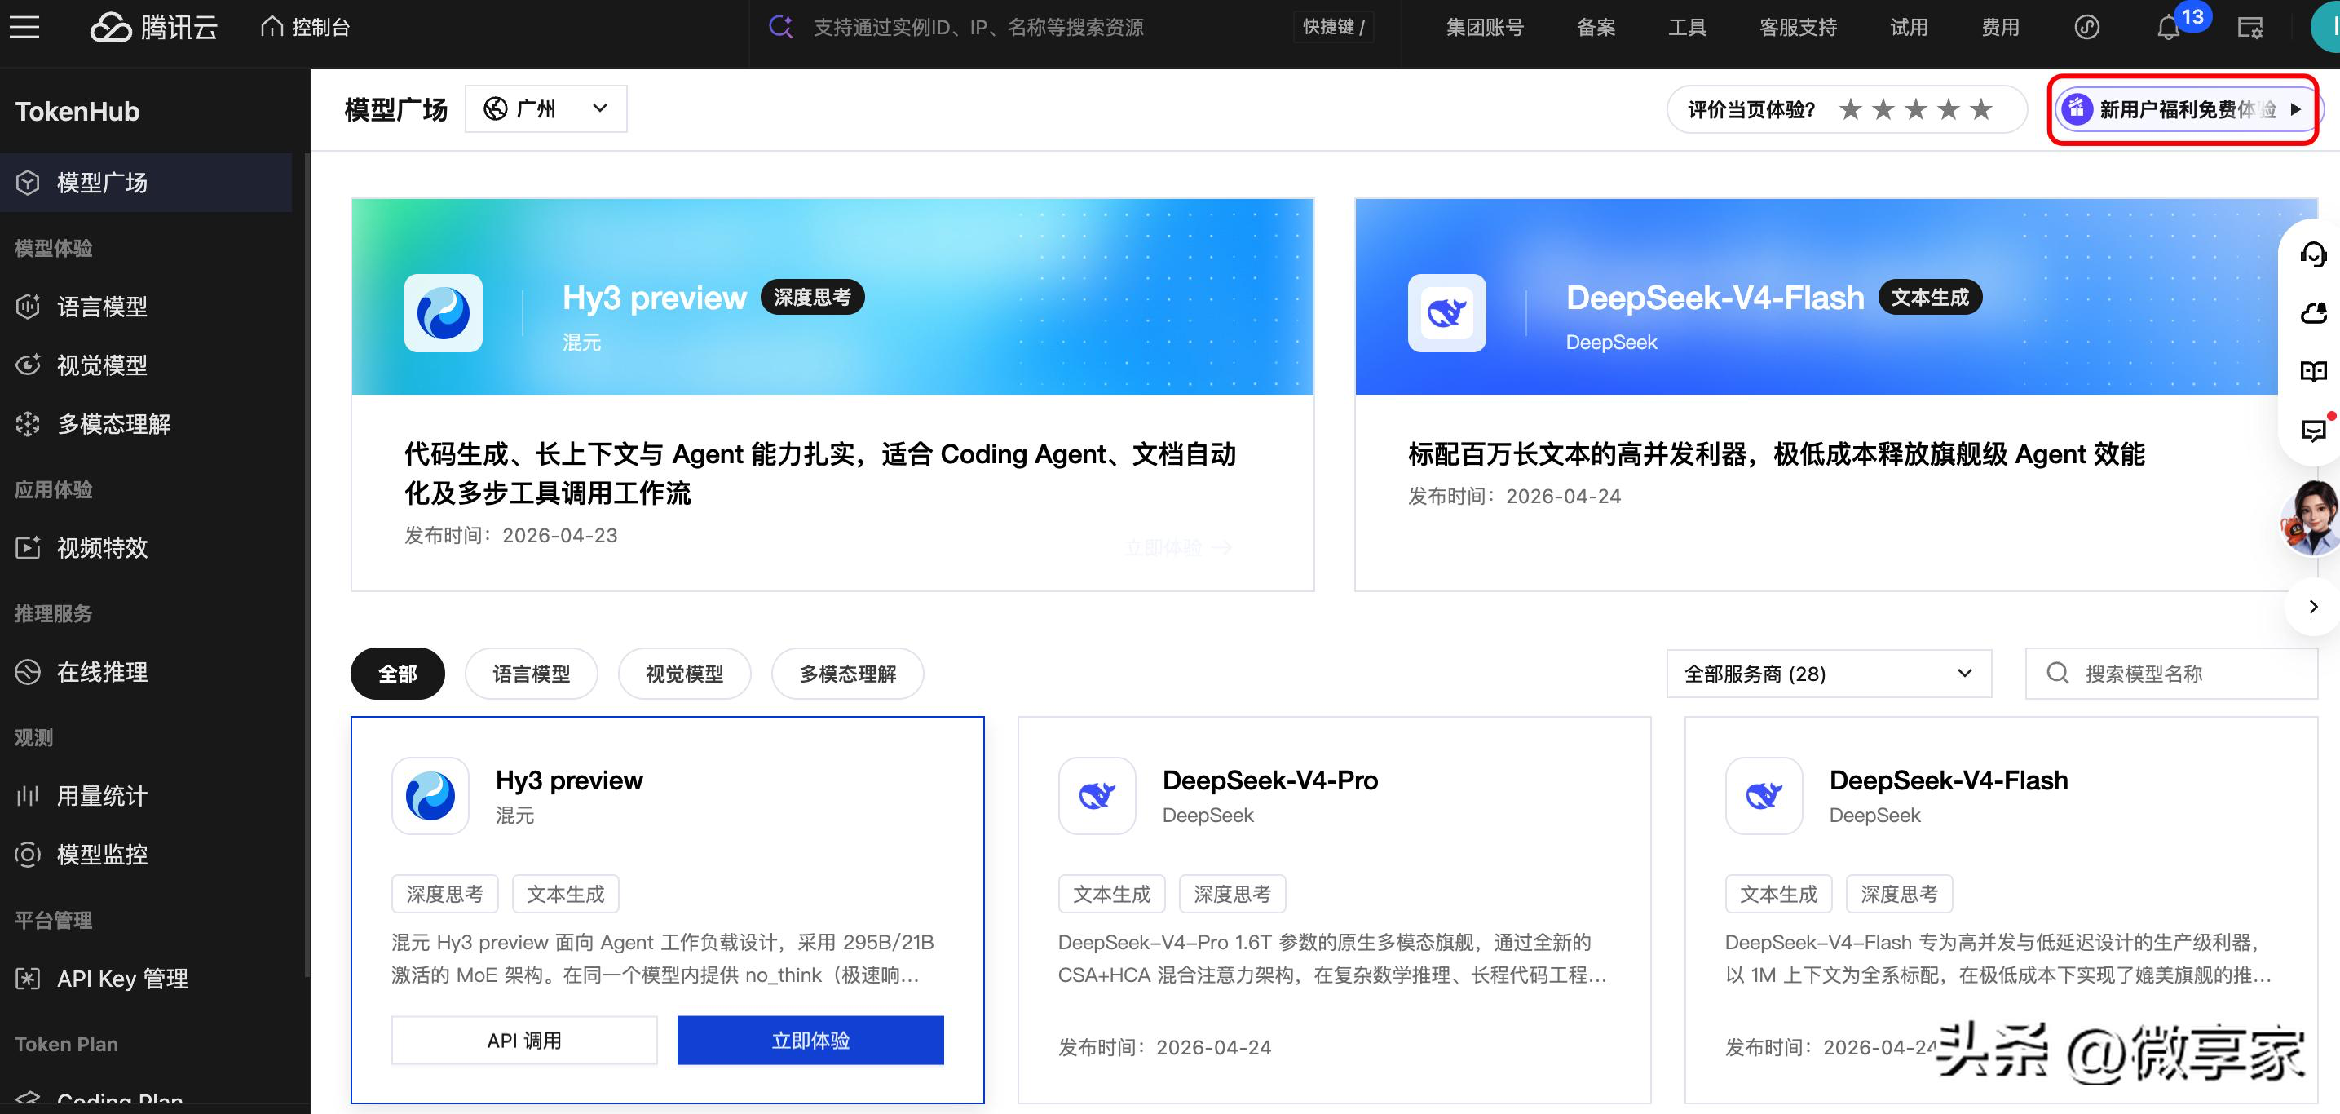Open the DeepSeek-V4-Flash model card title
Screen dimensions: 2340x1114
pos(1949,780)
